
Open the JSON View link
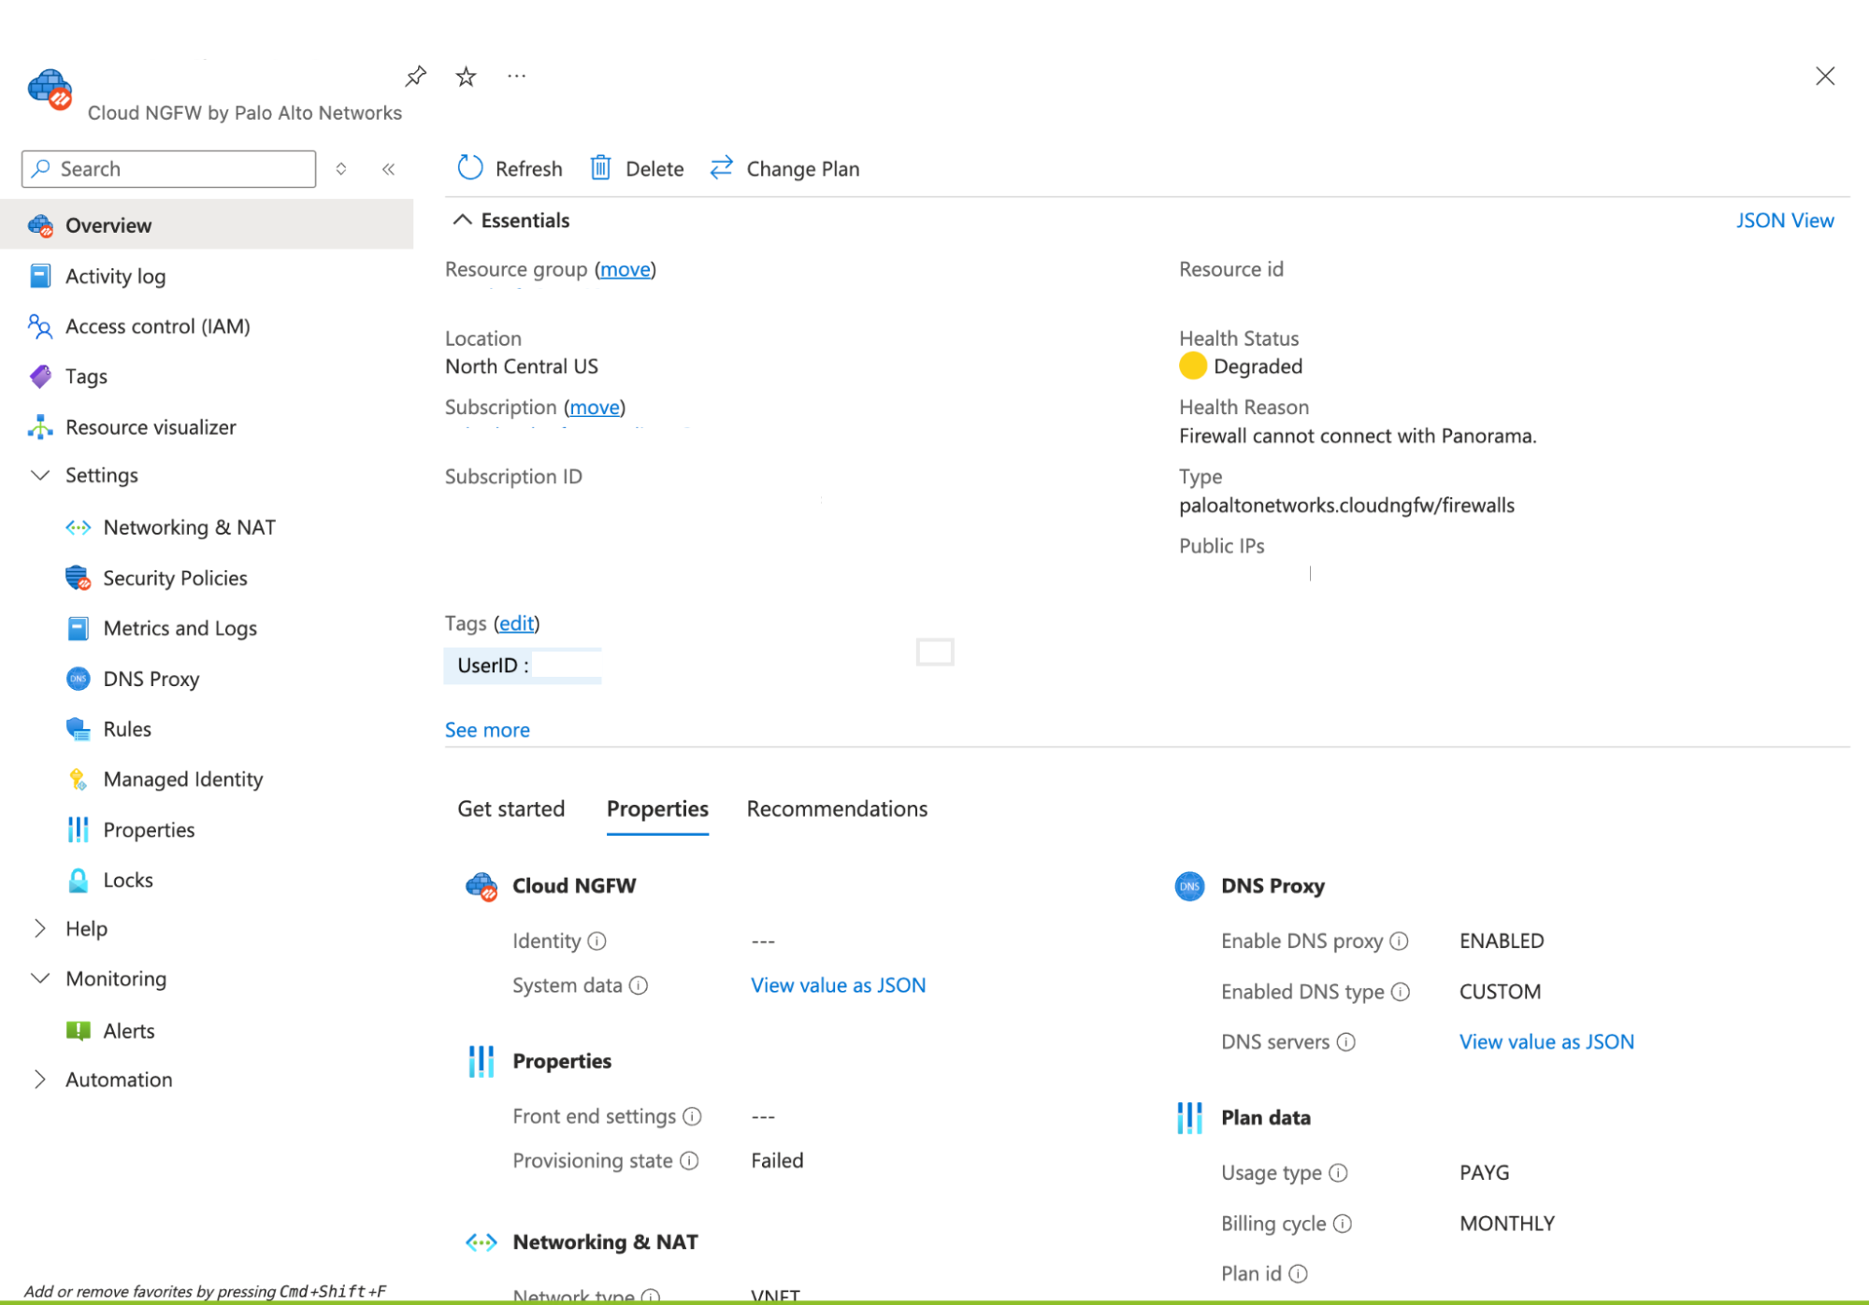pyautogui.click(x=1784, y=220)
